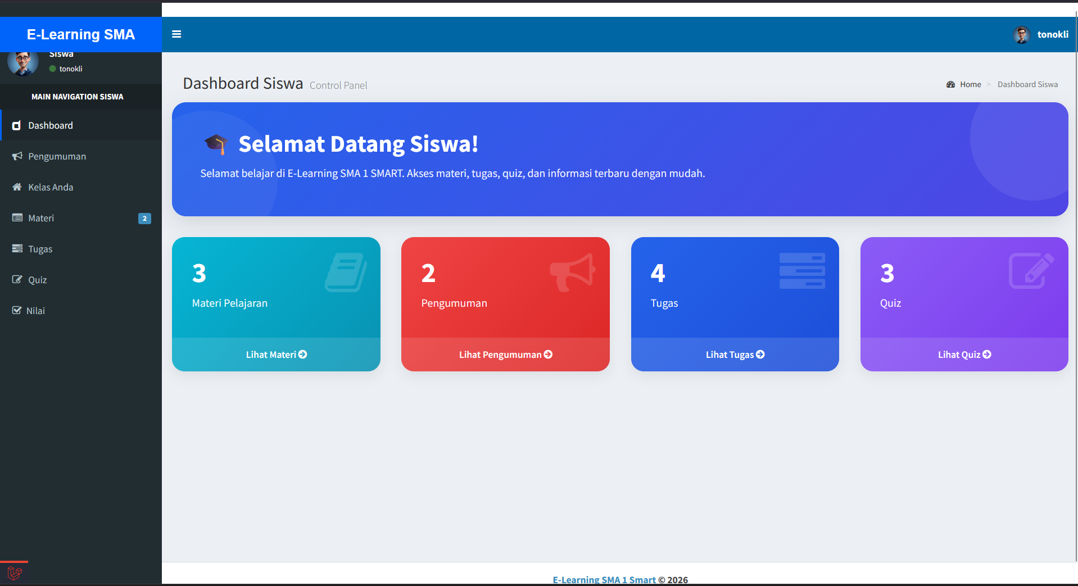Viewport: 1078px width, 586px height.
Task: Click the Pengumuman count 2
Action: click(428, 273)
